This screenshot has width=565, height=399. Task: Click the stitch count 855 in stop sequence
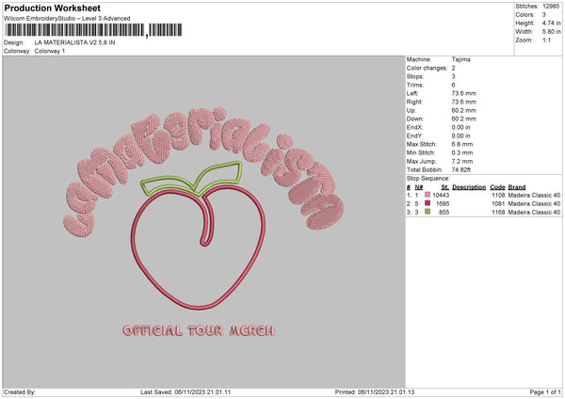(444, 213)
